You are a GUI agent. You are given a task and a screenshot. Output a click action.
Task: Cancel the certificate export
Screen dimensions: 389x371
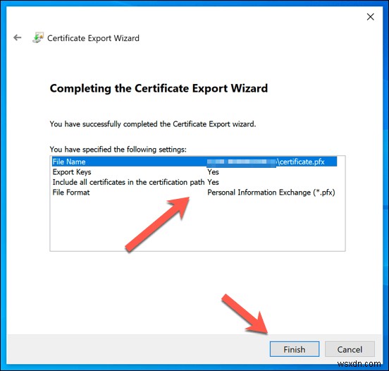pos(350,349)
